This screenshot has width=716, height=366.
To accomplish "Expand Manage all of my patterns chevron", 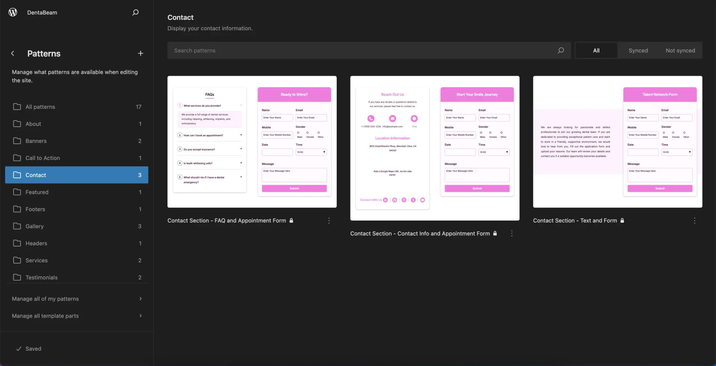I will click(x=141, y=298).
